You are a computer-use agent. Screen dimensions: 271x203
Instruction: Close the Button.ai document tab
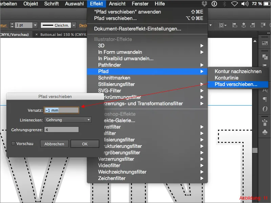[37, 35]
